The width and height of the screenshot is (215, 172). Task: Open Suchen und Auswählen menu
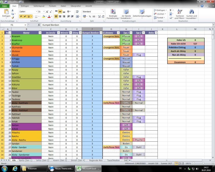tap(192, 14)
